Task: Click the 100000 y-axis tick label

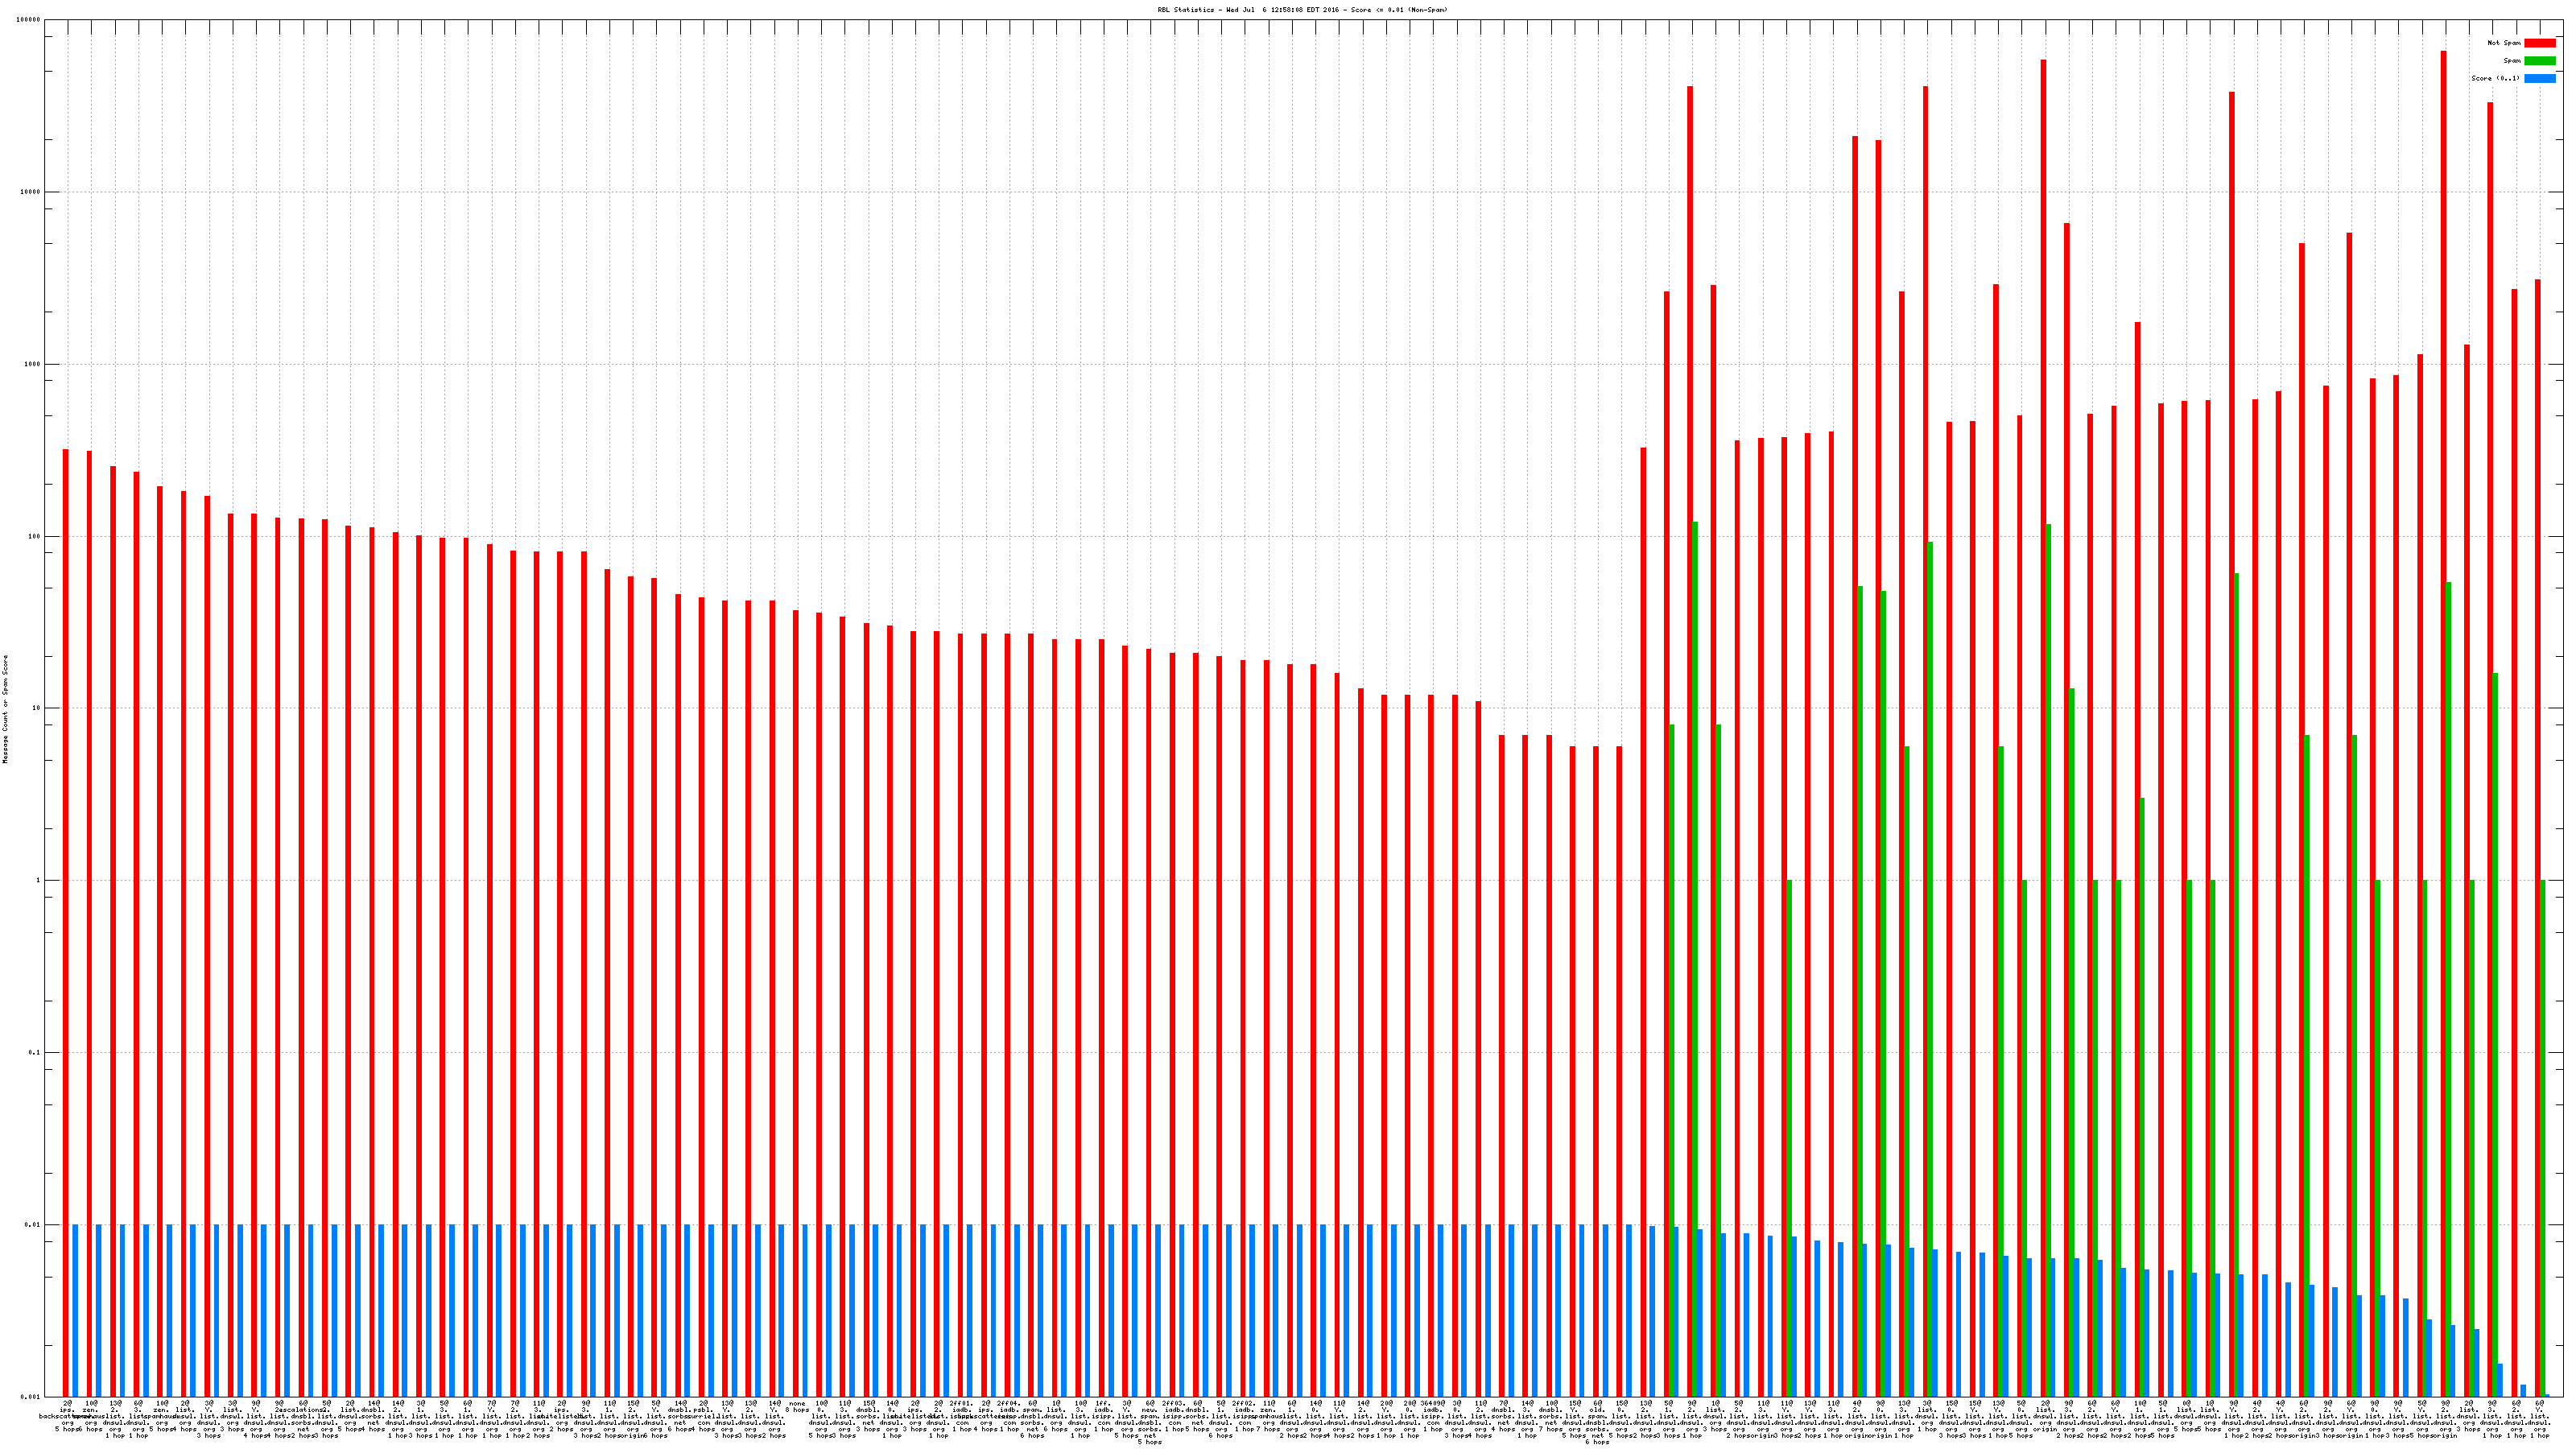Action: coord(29,20)
